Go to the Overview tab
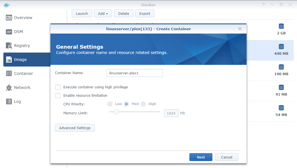 [23, 18]
